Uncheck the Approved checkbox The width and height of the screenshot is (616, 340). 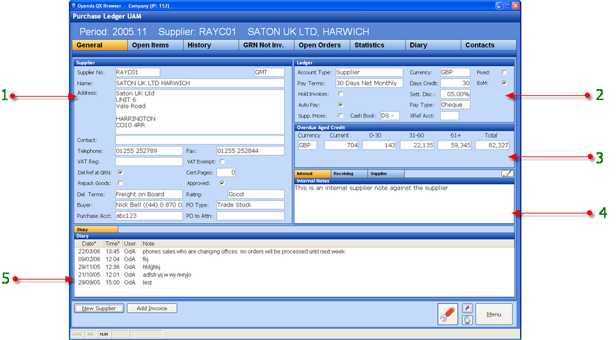222,183
